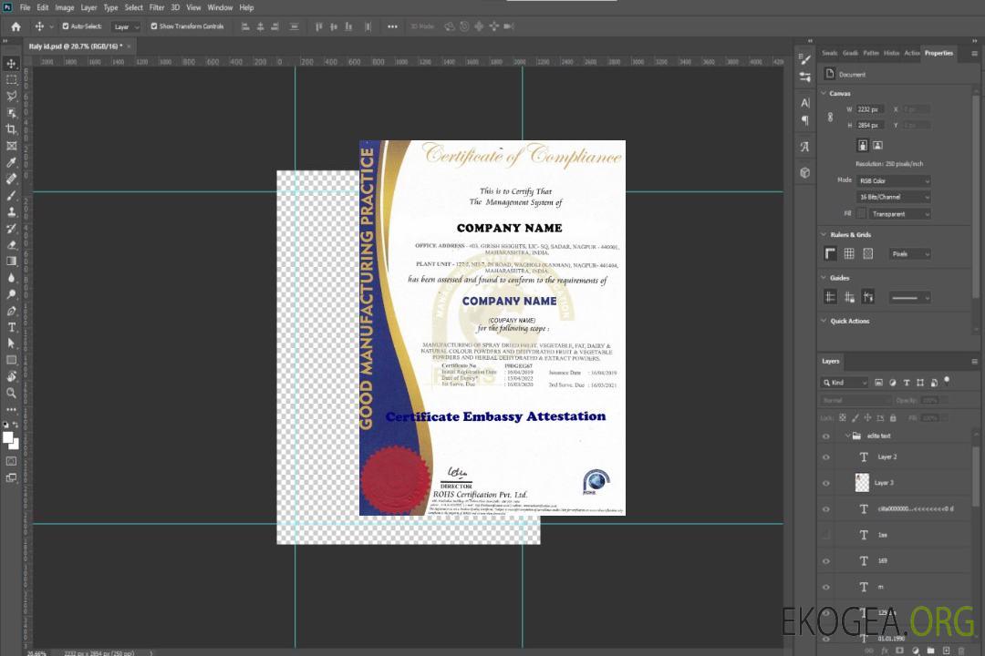Hide Layer 2 visibility eye

[x=826, y=457]
